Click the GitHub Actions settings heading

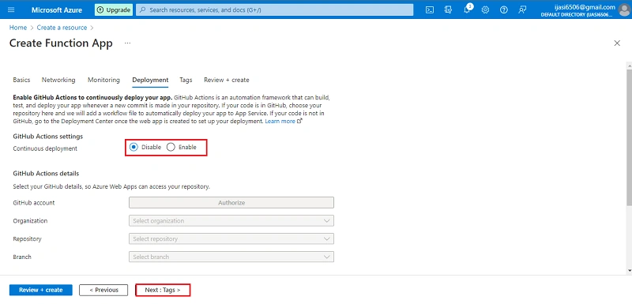[x=48, y=137]
